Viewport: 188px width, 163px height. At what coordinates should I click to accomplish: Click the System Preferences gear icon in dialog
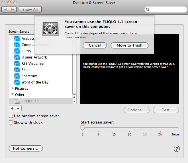point(50,29)
